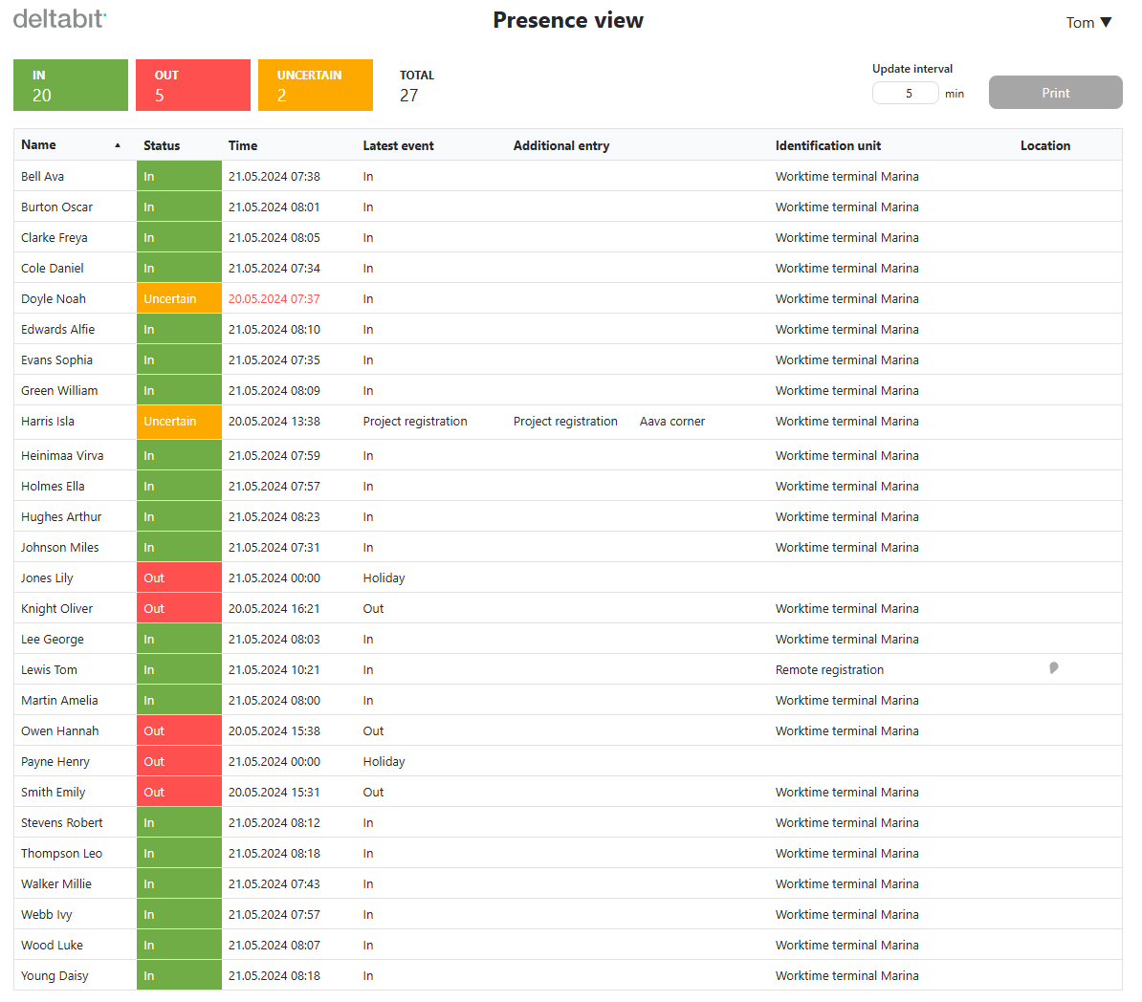Screen dimensions: 1142x1002
Task: Select the name Lewis Tom
Action: [x=49, y=669]
